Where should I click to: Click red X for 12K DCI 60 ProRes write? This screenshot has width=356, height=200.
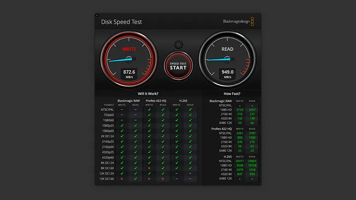point(149,179)
